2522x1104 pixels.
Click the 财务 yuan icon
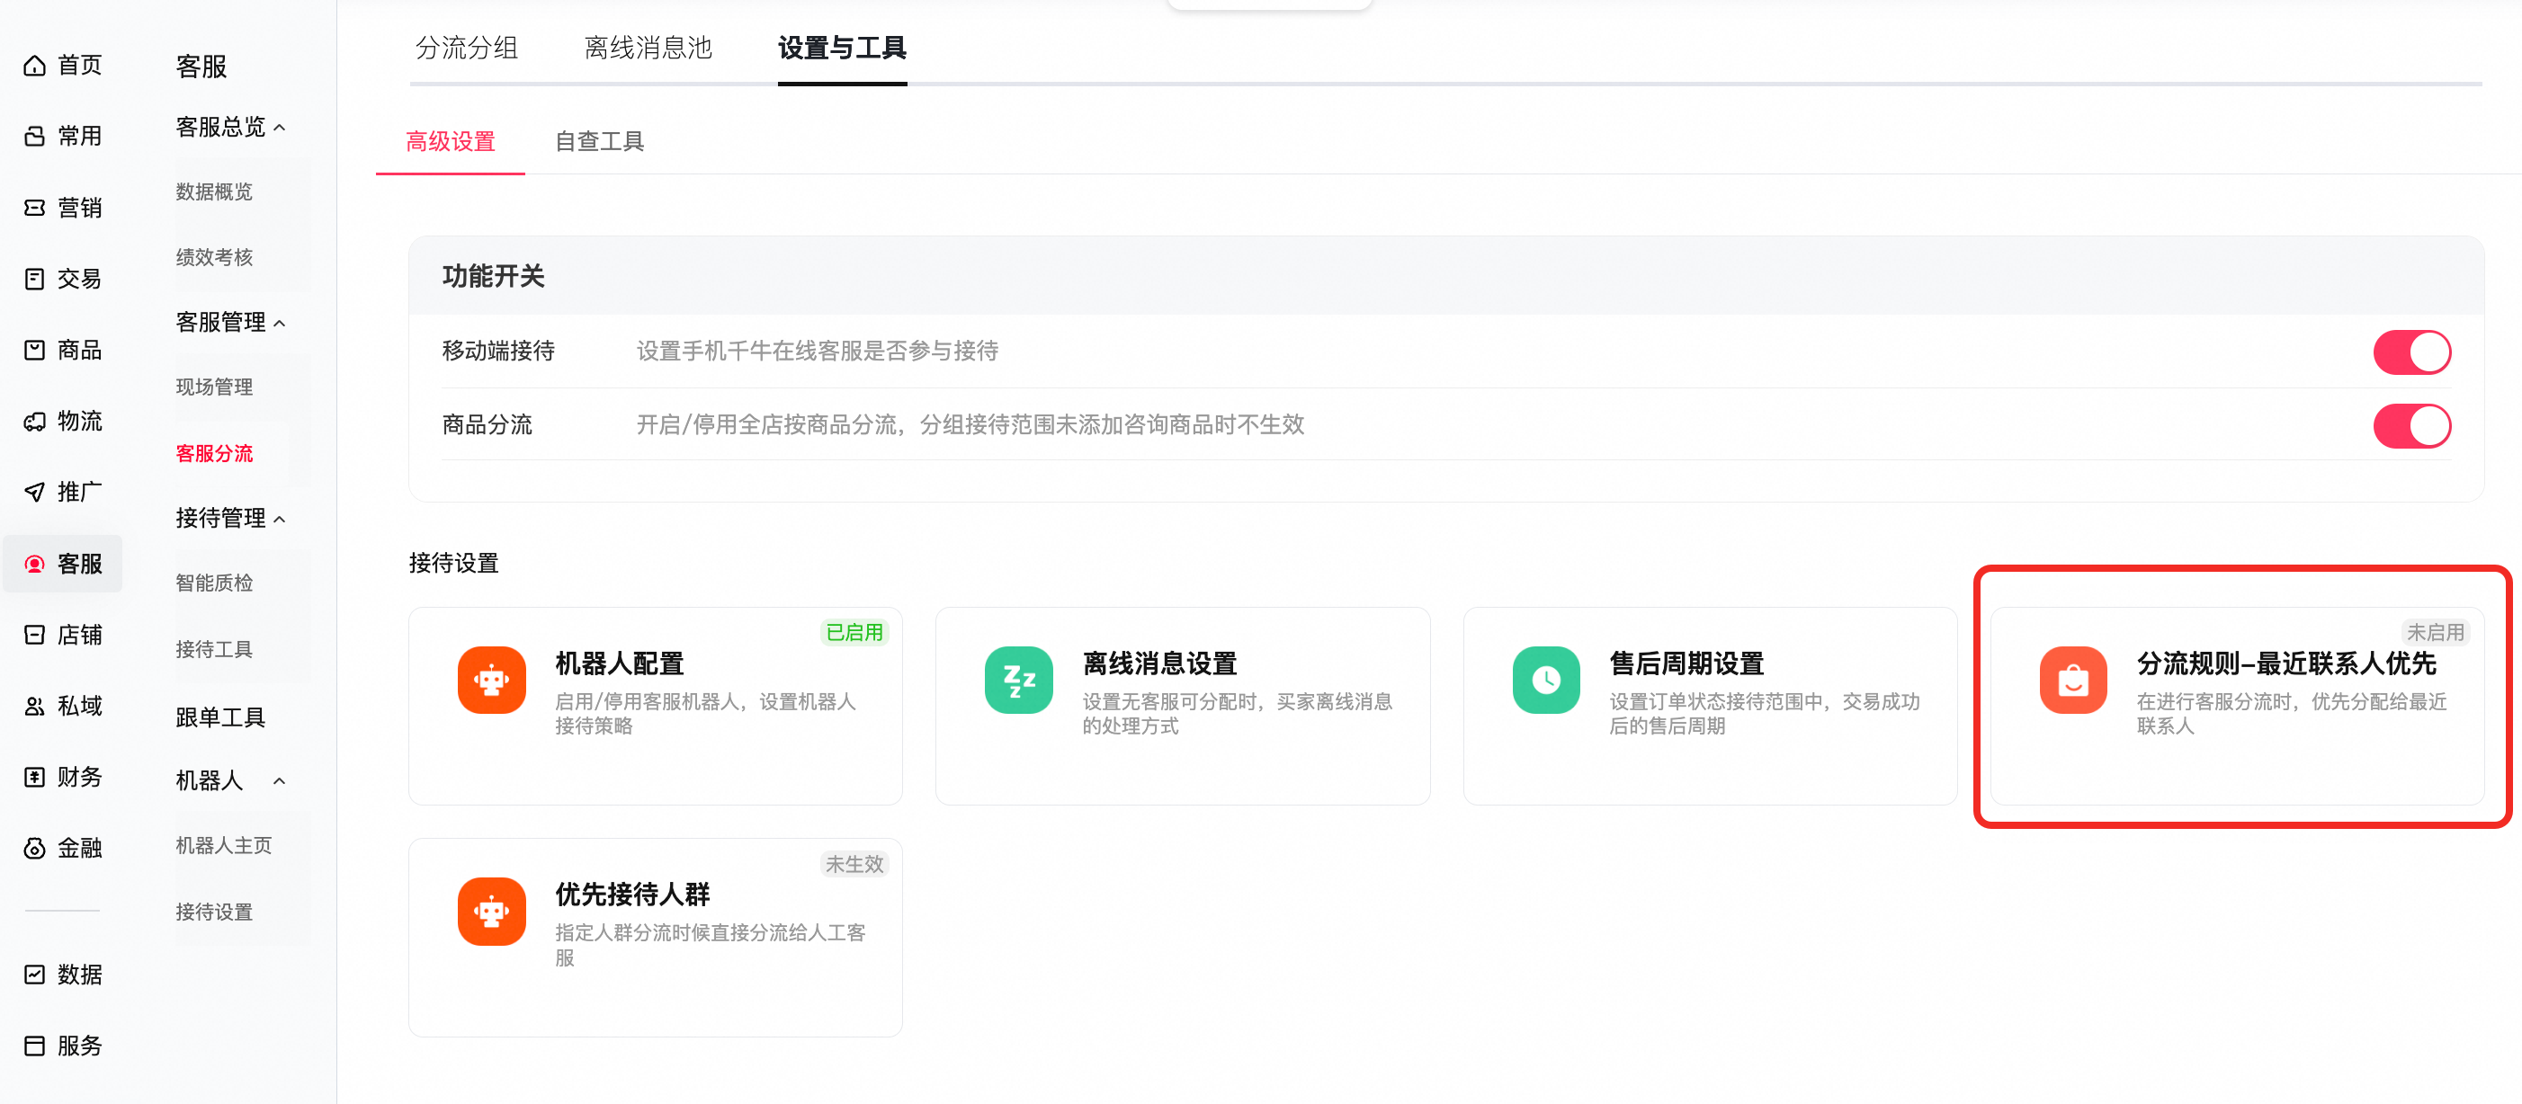(x=34, y=777)
